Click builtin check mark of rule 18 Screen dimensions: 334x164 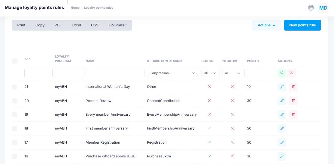[210, 129]
